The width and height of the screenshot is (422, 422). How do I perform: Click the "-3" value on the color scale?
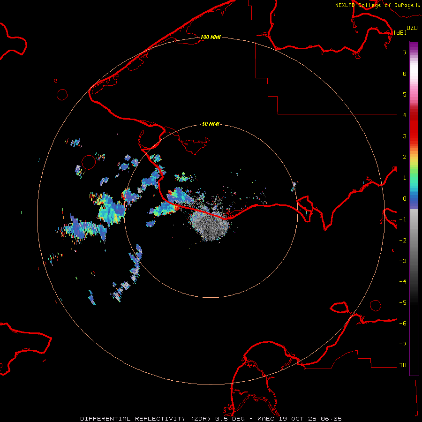403,261
